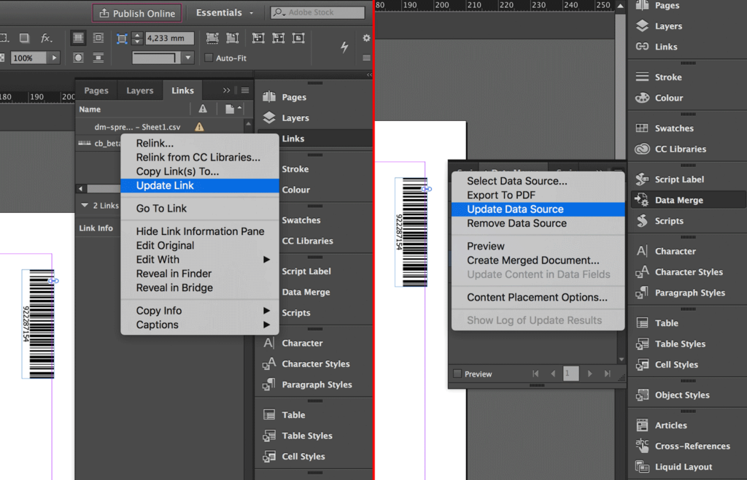Choose Content Placement Options...
Image resolution: width=747 pixels, height=480 pixels.
coord(538,297)
